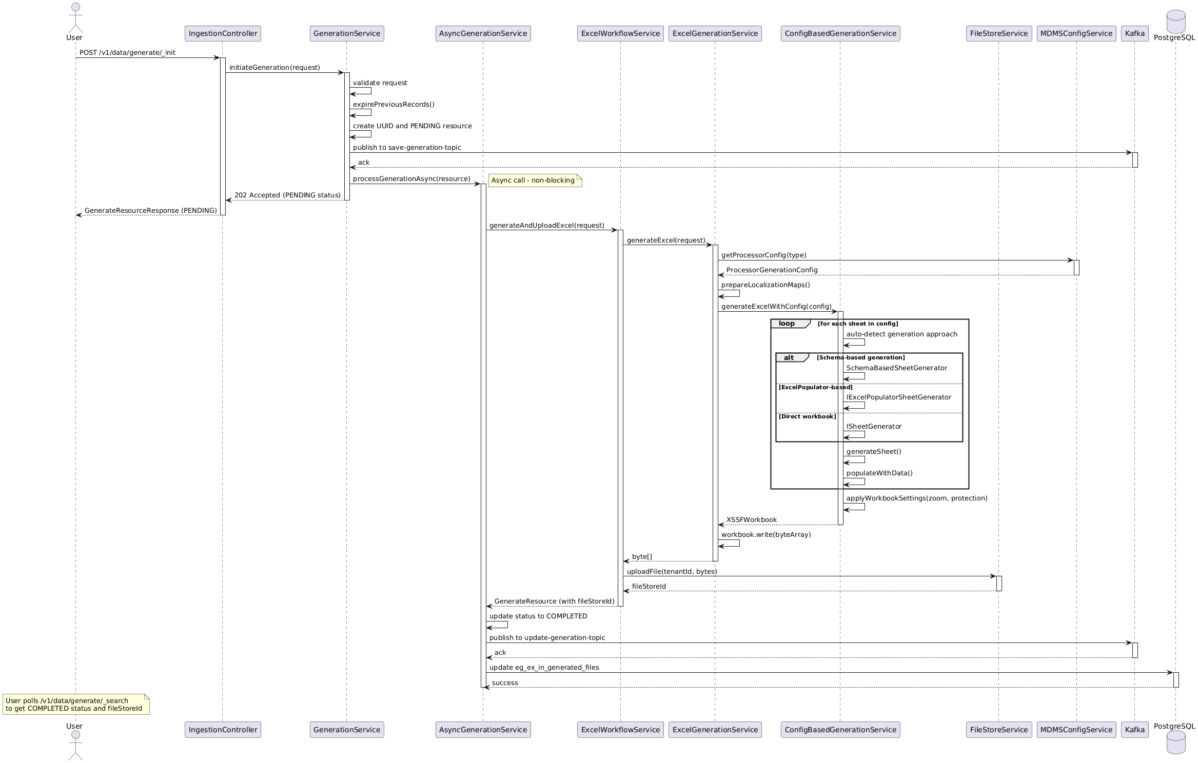1198x763 pixels.
Task: Click the User actor icon at top
Action: 75,17
